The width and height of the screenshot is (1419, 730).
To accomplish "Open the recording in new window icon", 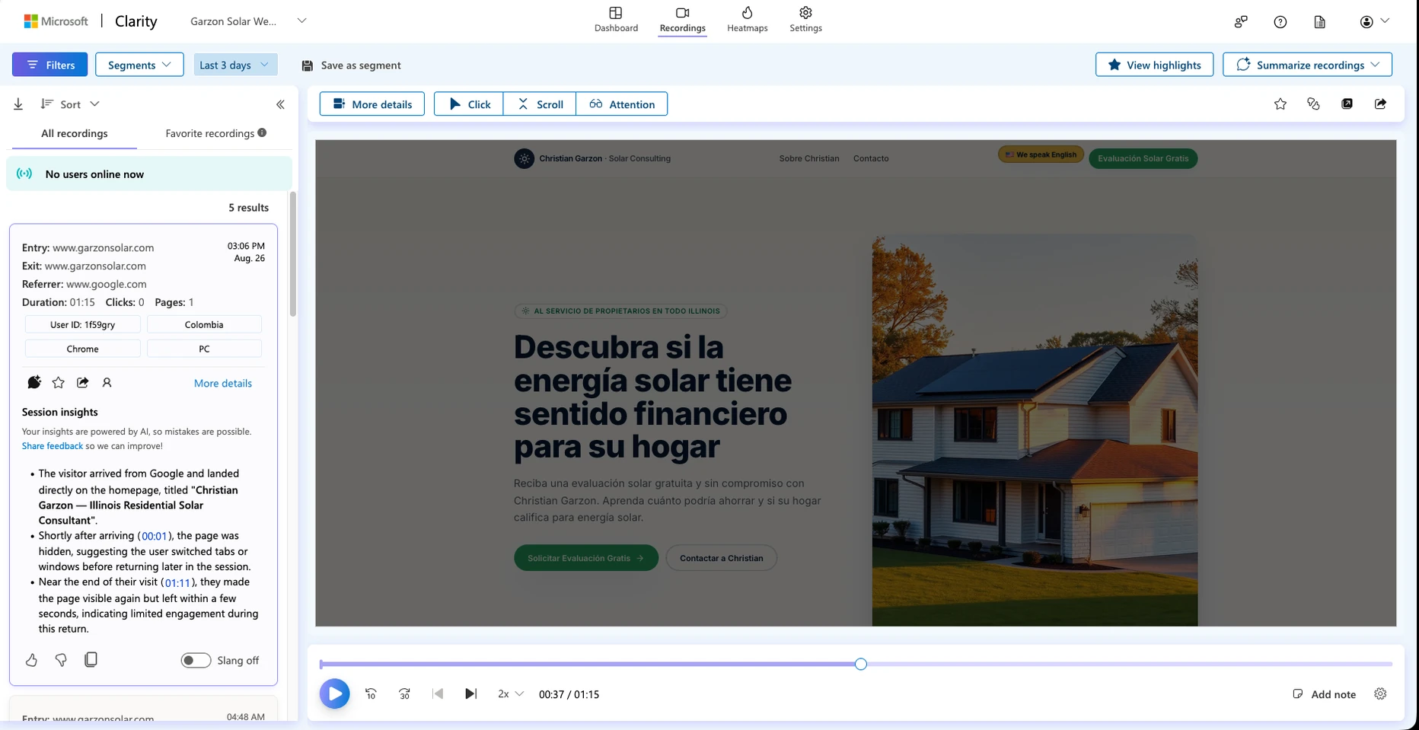I will [1347, 104].
